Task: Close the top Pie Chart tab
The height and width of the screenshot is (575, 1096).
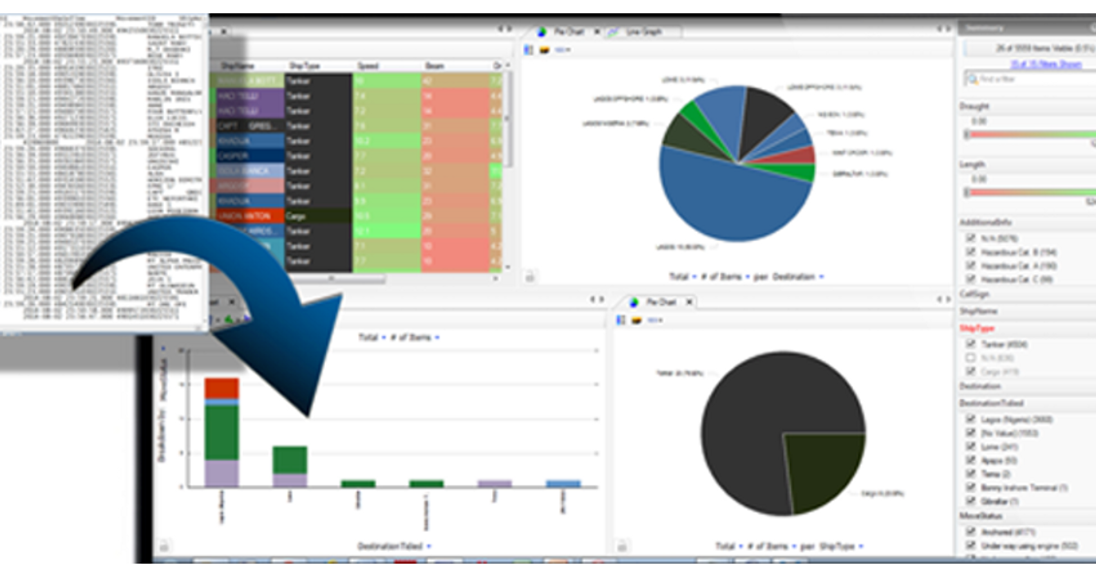Action: point(597,32)
